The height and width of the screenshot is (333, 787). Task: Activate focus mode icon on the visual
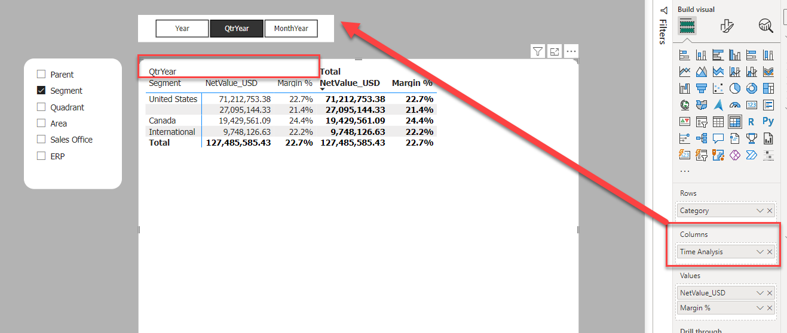tap(555, 51)
